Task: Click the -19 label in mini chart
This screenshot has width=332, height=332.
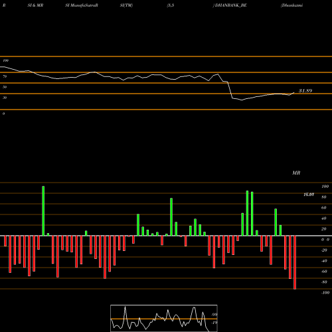Action: [214, 323]
